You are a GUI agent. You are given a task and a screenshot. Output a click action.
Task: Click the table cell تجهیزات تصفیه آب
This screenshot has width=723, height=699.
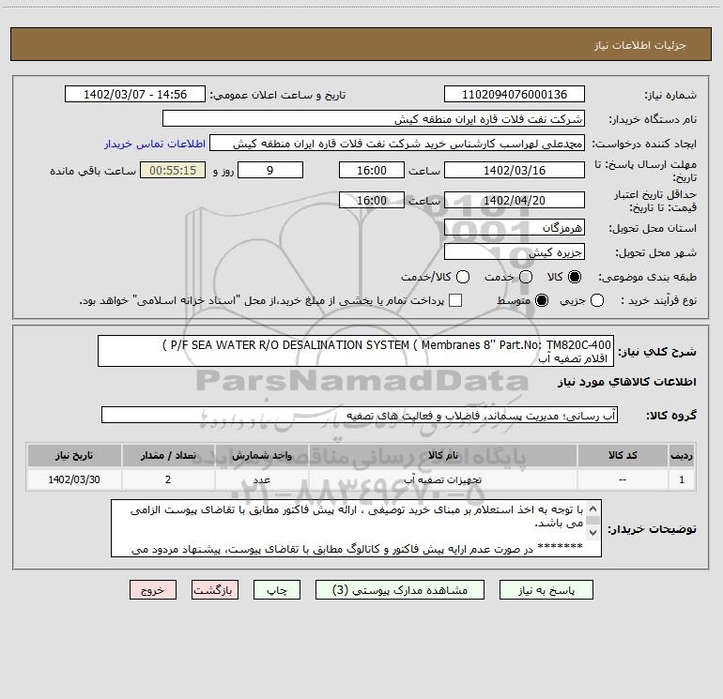(442, 479)
